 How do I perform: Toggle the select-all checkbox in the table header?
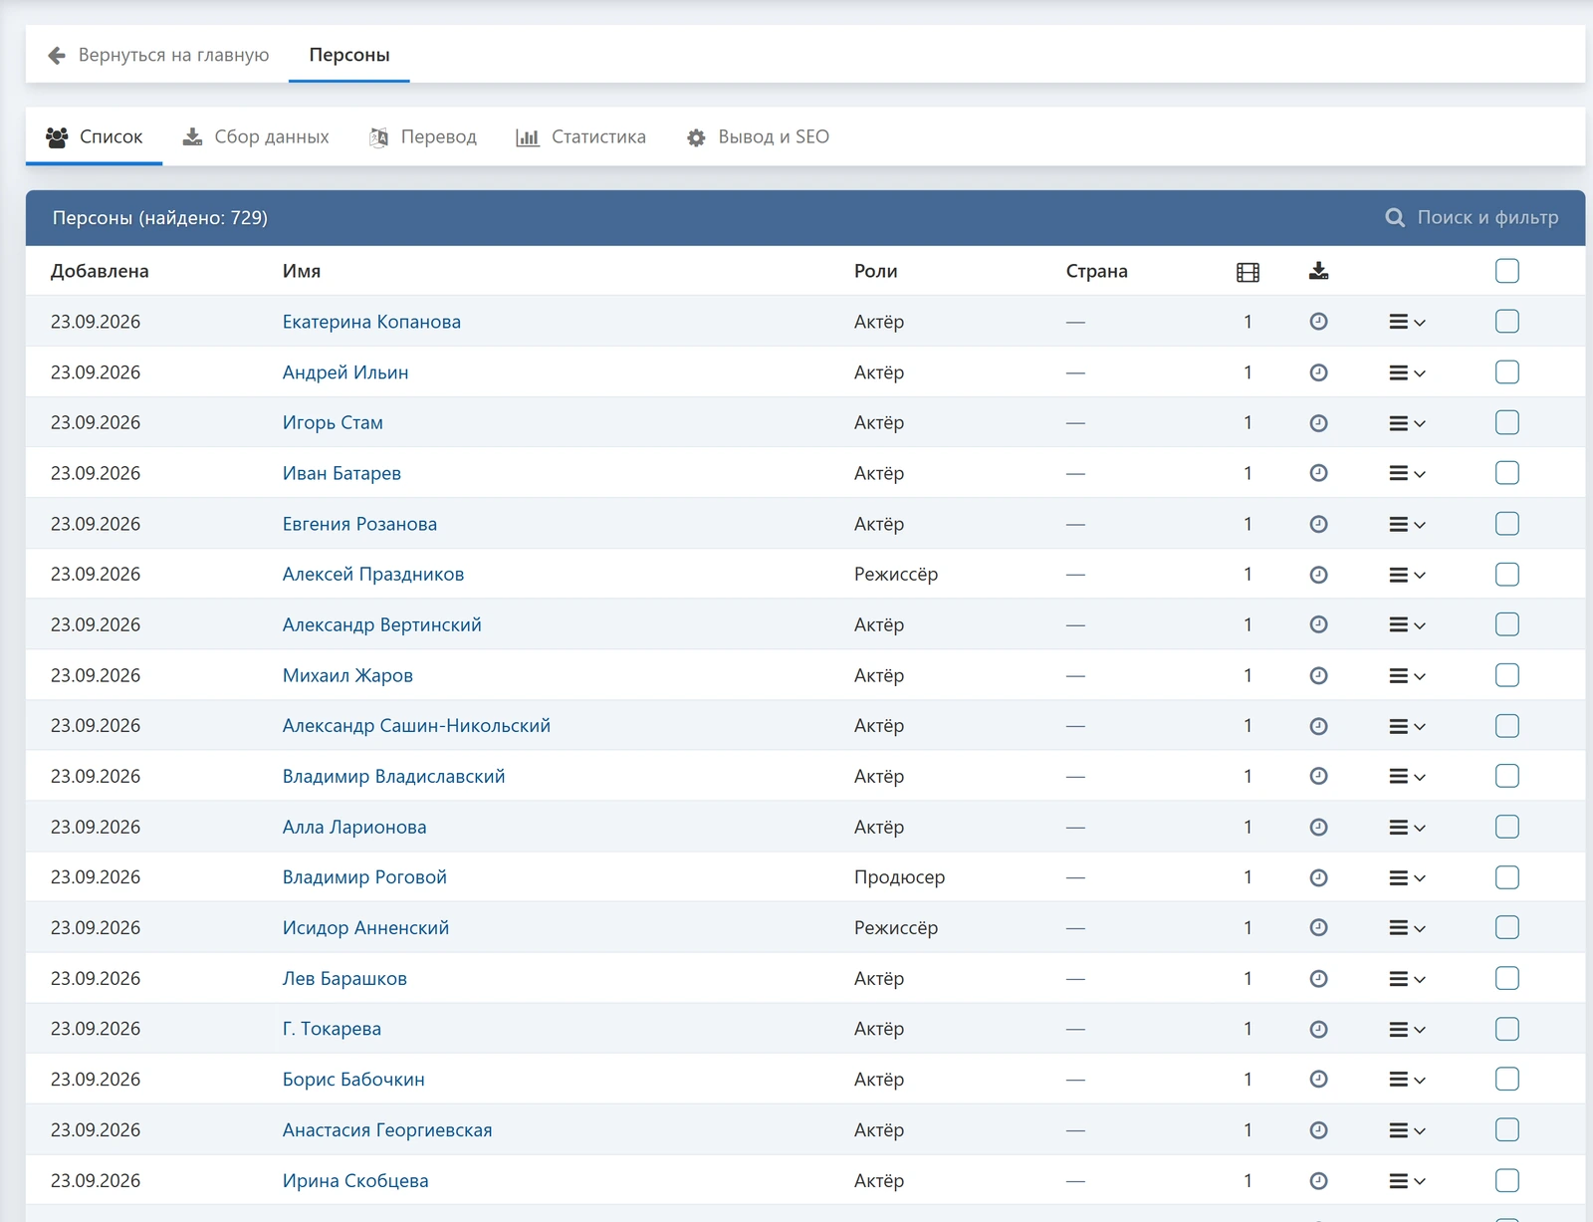point(1507,271)
